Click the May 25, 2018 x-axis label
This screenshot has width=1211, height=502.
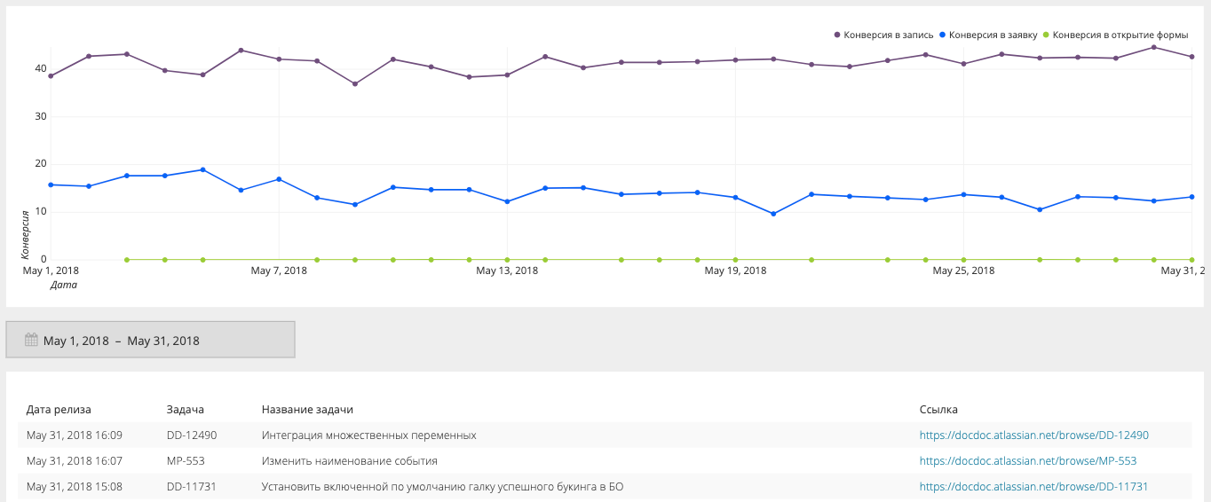coord(963,271)
